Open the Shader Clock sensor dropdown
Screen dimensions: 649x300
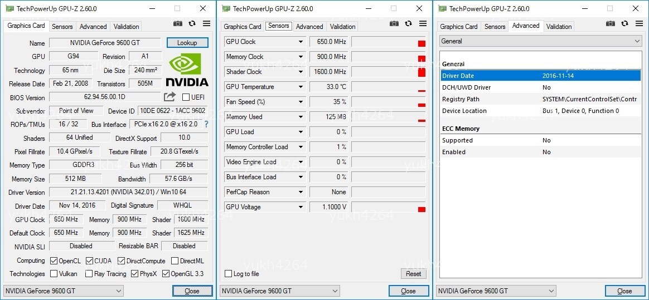[301, 72]
